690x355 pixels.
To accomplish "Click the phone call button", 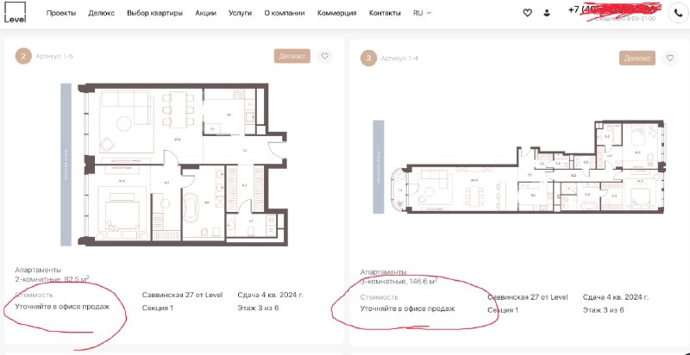I will pyautogui.click(x=675, y=13).
